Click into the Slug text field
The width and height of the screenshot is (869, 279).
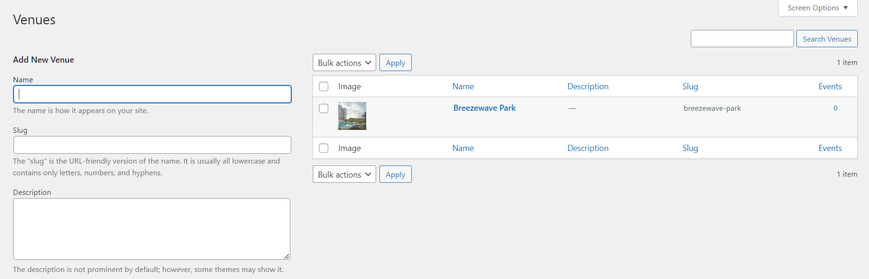[152, 145]
